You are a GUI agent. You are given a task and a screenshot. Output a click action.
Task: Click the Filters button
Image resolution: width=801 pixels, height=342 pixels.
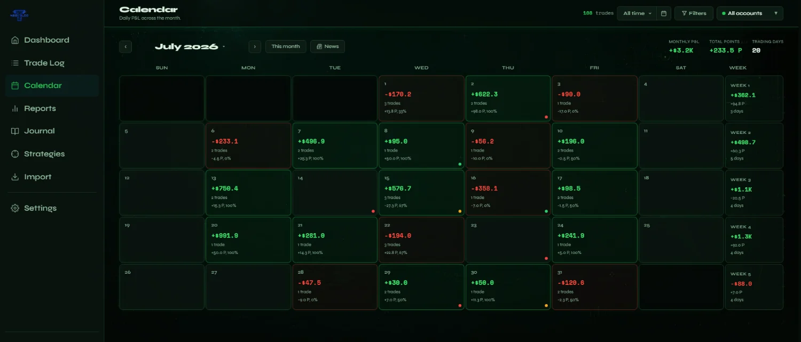[694, 13]
